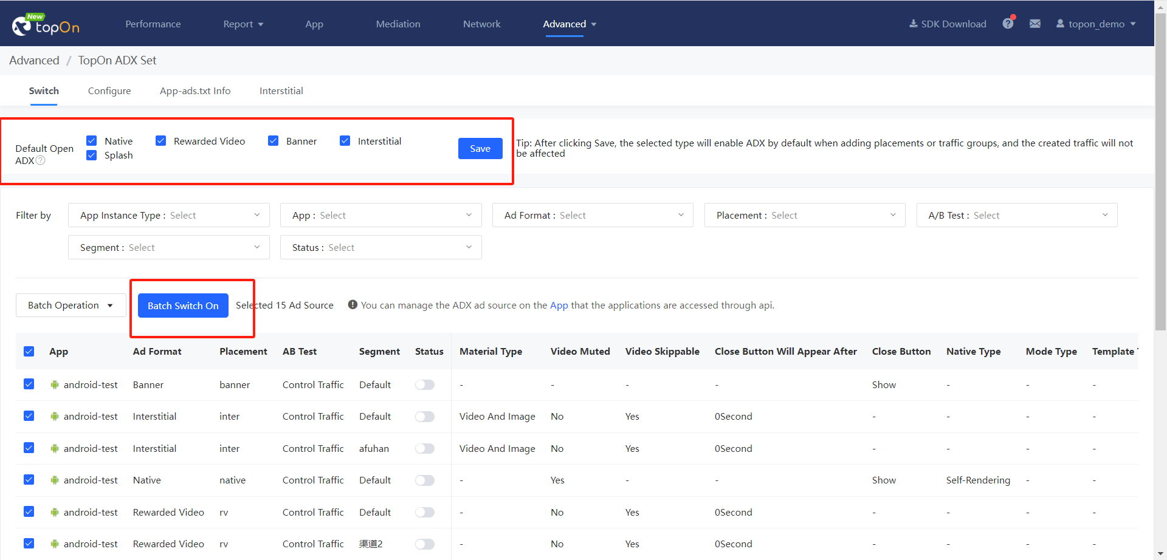This screenshot has width=1167, height=560.
Task: Click the info icon beside ADX tip
Action: point(353,305)
